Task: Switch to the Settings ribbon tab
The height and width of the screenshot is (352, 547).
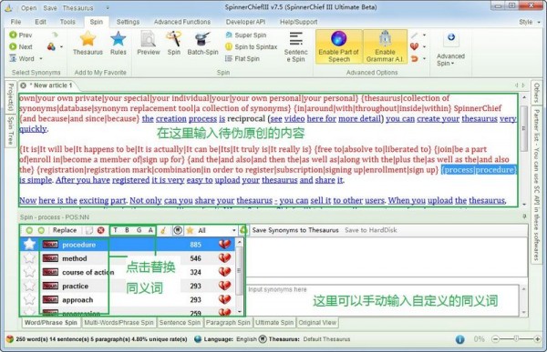Action: pyautogui.click(x=128, y=22)
